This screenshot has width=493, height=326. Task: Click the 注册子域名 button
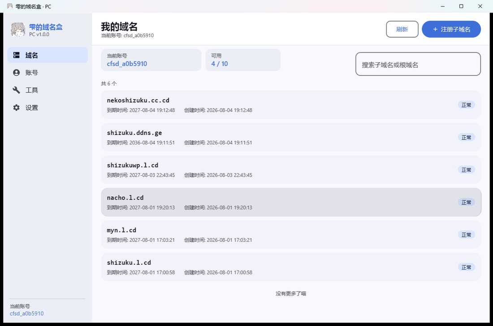tap(451, 29)
